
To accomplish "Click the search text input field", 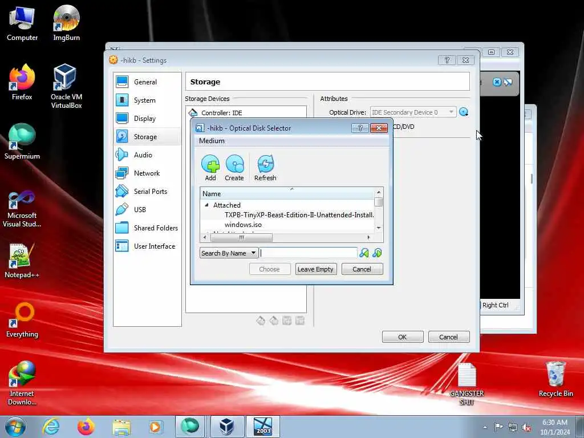I will (309, 253).
